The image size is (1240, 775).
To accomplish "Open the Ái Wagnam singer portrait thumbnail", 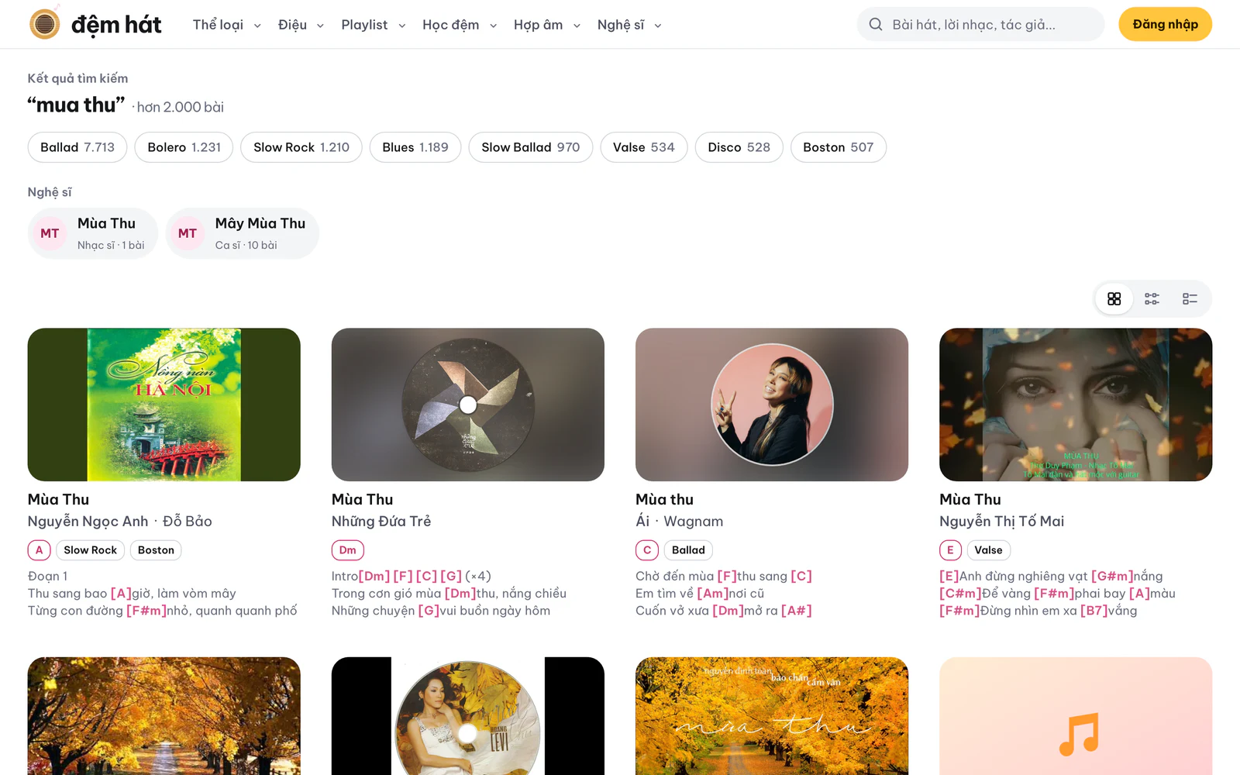I will click(772, 405).
